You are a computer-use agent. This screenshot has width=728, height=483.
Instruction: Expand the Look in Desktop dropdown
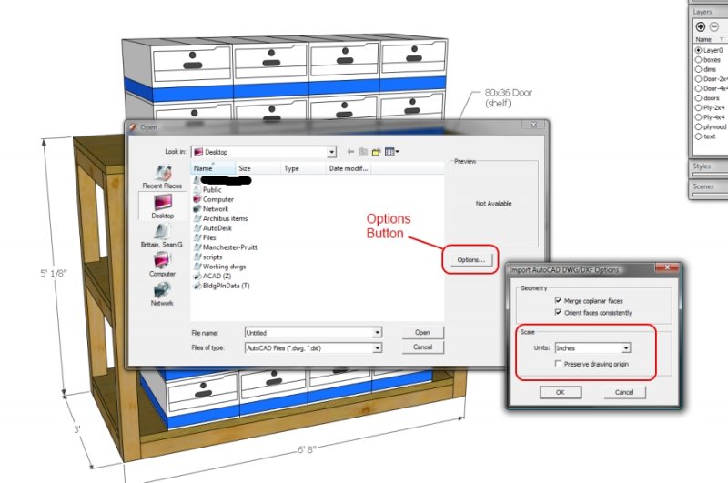click(x=331, y=152)
